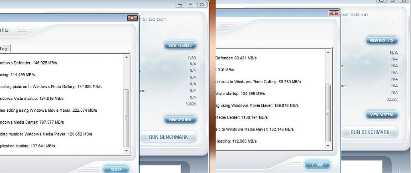Screen dimensions: 411x173
Task: Minimize the left main benchmark window
Action: (180, 5)
